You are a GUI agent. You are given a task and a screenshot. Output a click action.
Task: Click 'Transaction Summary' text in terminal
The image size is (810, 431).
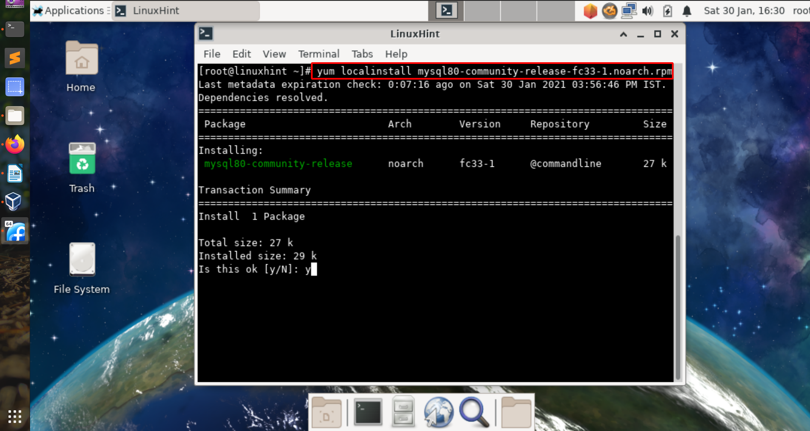pos(255,190)
